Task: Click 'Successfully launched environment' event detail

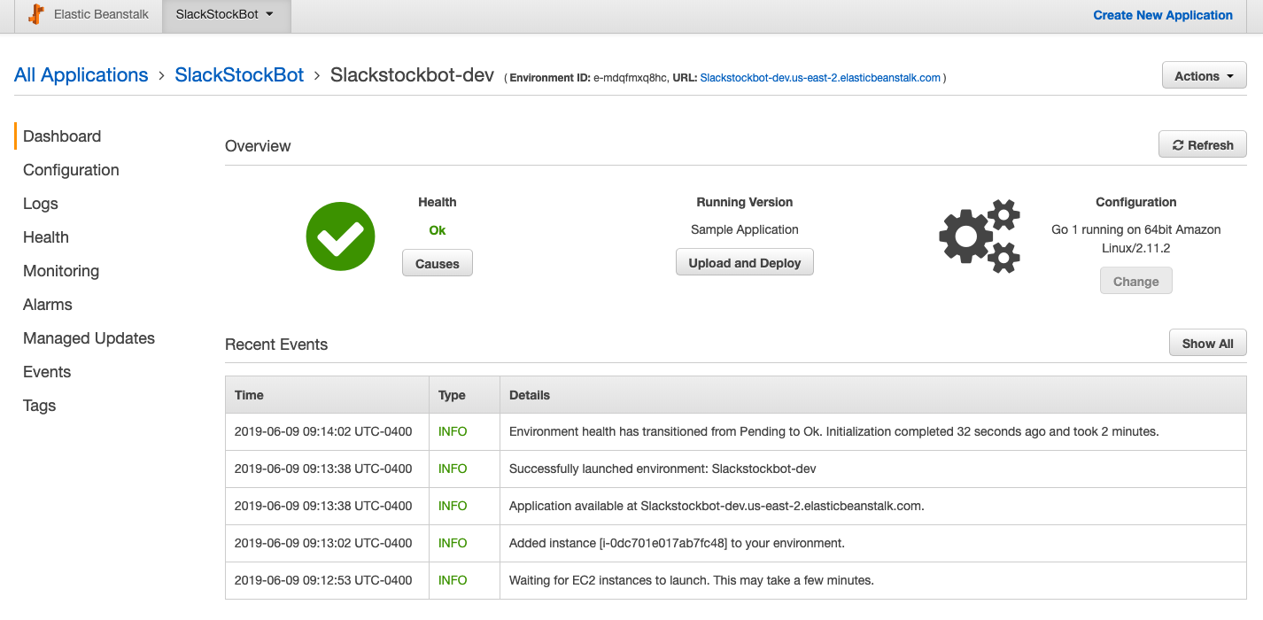Action: (662, 469)
